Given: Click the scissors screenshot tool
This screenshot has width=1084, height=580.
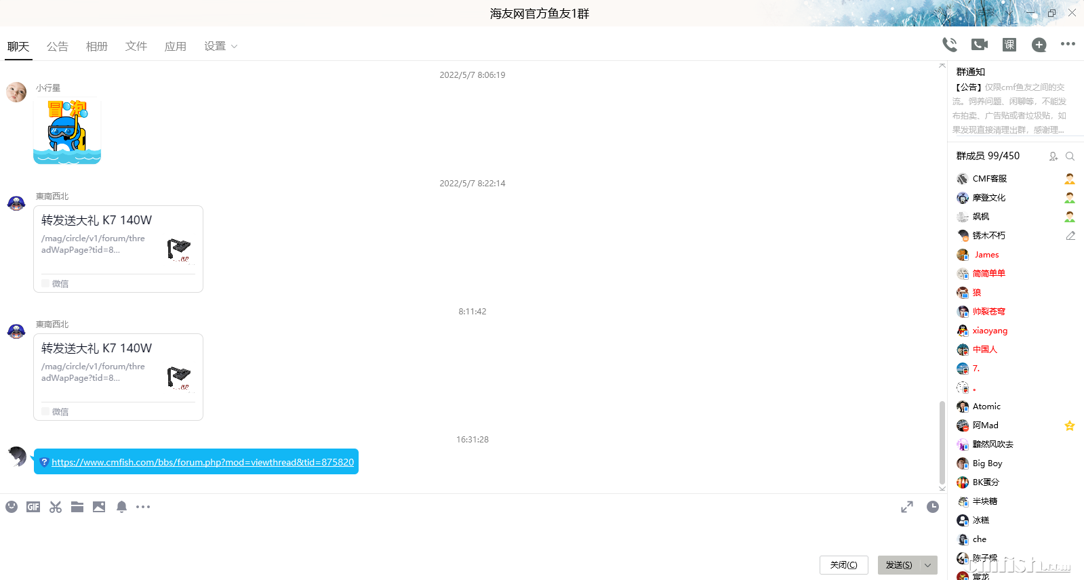Looking at the screenshot, I should (x=56, y=507).
